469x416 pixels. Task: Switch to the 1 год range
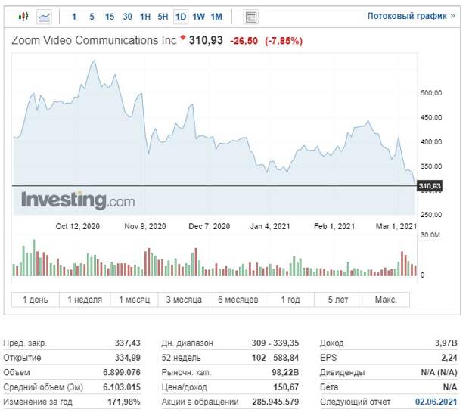tap(290, 300)
